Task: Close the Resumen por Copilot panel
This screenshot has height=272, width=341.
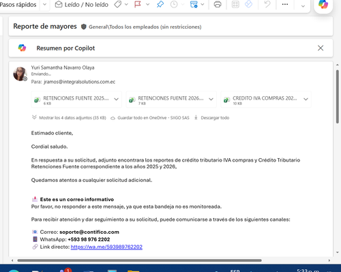Action: [x=321, y=48]
